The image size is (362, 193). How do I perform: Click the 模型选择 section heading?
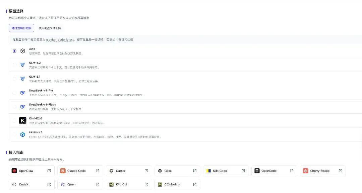[x=16, y=11]
